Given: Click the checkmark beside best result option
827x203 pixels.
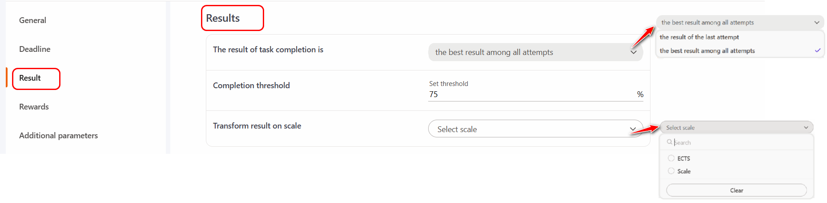Looking at the screenshot, I should coord(817,51).
